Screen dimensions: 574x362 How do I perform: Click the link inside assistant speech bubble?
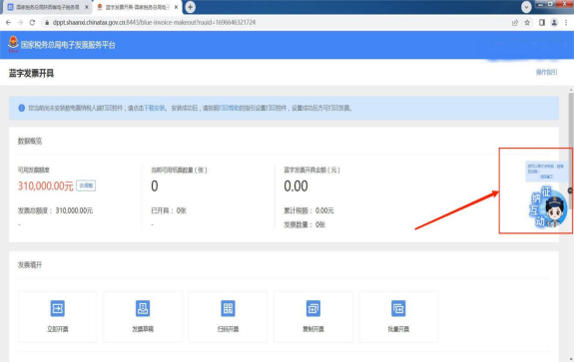pos(546,177)
